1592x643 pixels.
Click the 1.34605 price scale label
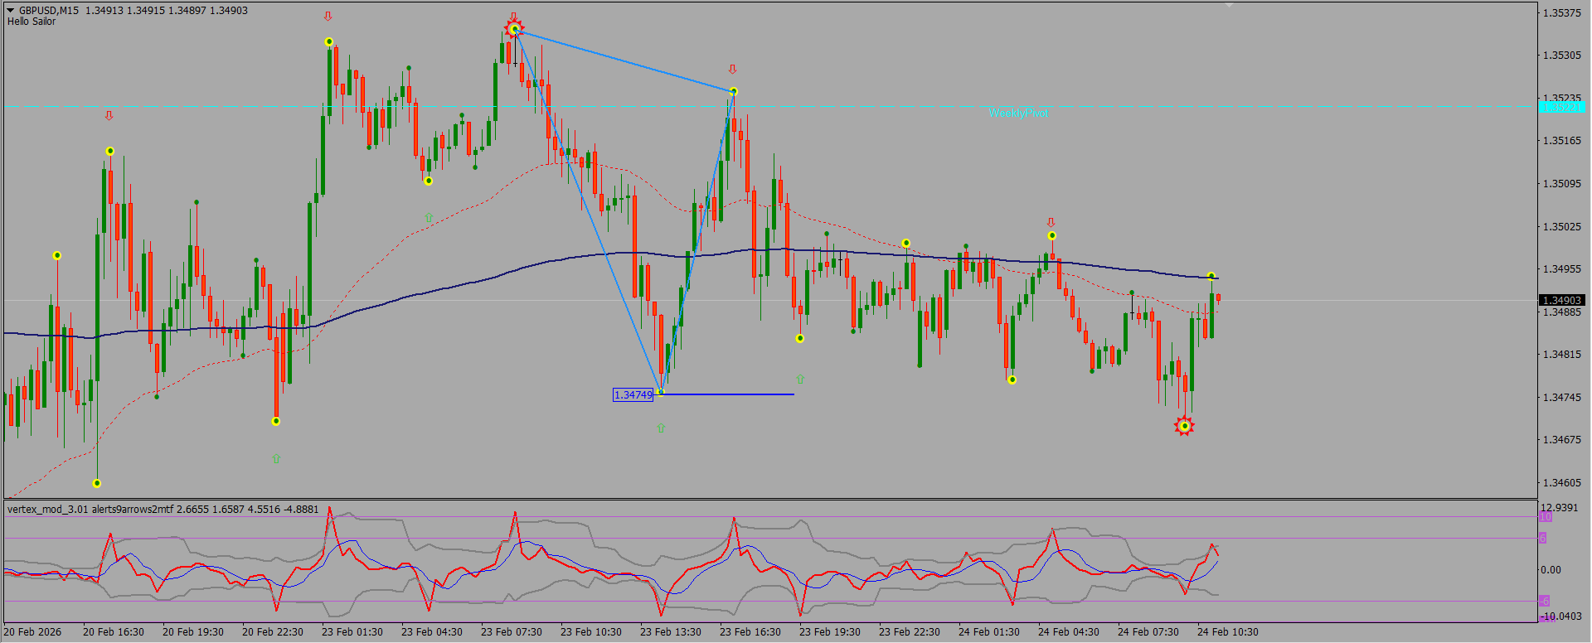pyautogui.click(x=1562, y=482)
